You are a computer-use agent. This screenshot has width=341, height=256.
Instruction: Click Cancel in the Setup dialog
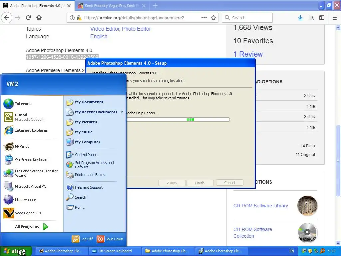click(x=229, y=183)
